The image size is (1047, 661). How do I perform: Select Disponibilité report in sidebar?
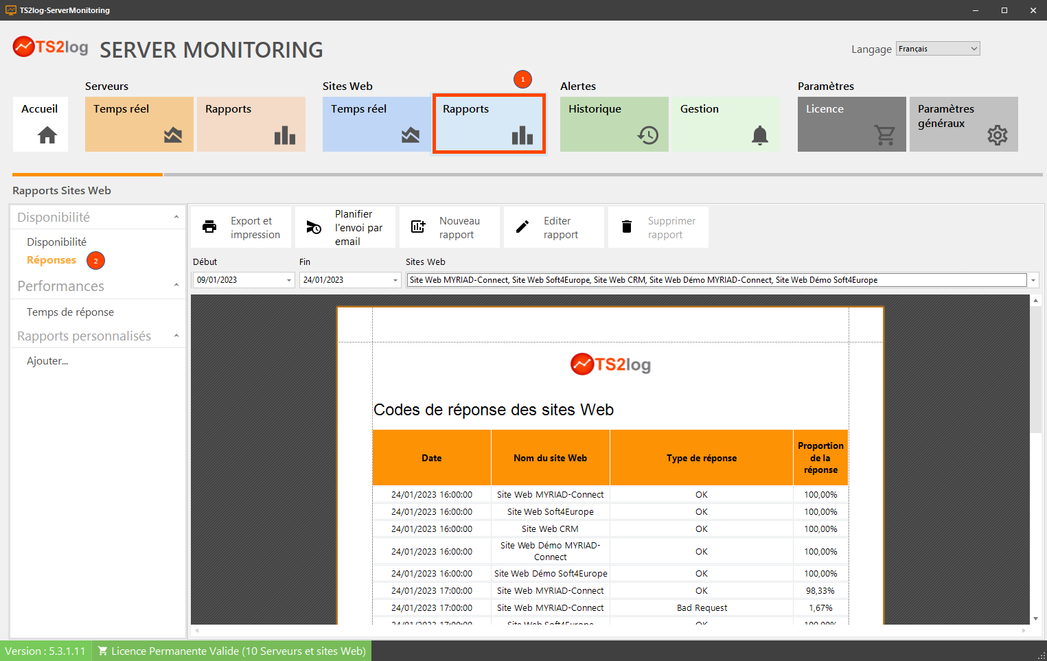coord(56,242)
